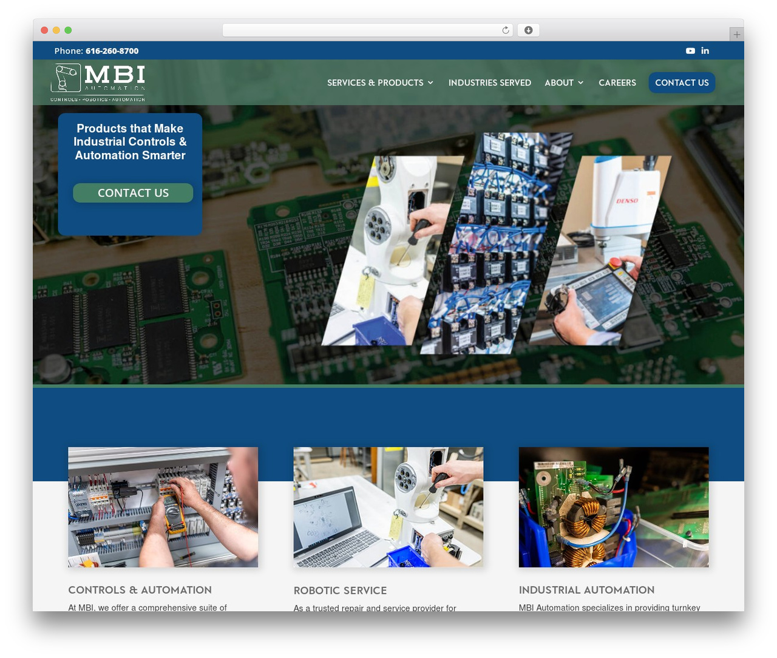Click Industrial Automation heading
Viewport: 777px width, 658px height.
[x=587, y=590]
